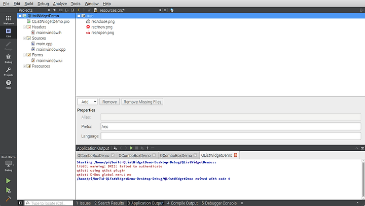Switch to the second QComboBoxDemo tab

[x=134, y=155]
